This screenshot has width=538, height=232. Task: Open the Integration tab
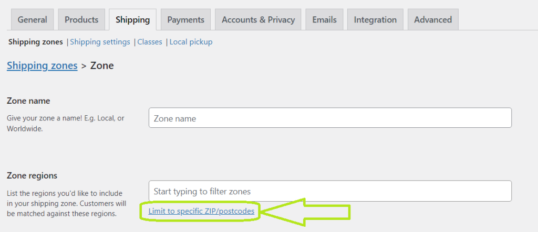point(375,20)
